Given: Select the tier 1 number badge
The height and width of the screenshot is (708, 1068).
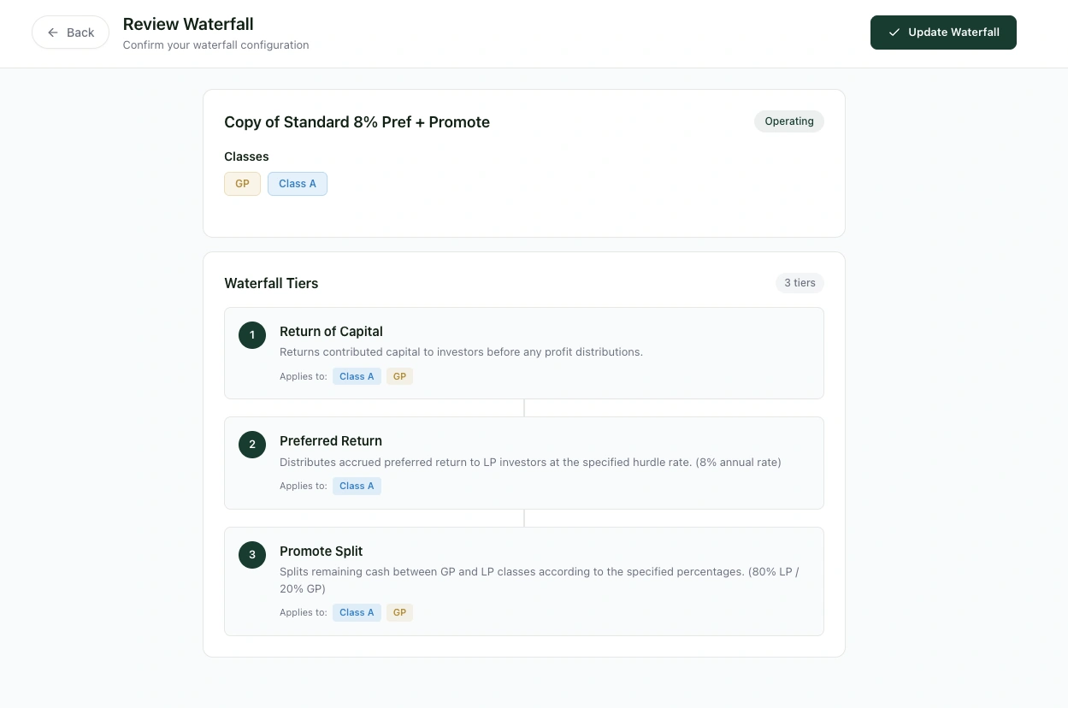Looking at the screenshot, I should pyautogui.click(x=251, y=335).
